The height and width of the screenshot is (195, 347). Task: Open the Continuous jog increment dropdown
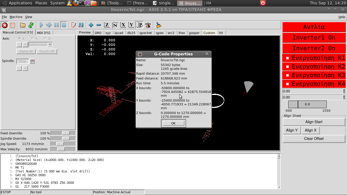click(50, 44)
